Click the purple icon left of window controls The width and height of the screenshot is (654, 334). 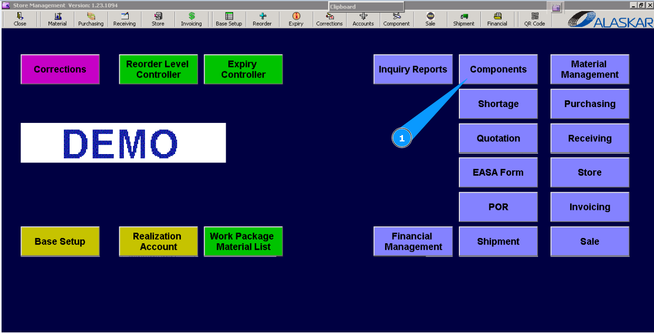tap(556, 7)
